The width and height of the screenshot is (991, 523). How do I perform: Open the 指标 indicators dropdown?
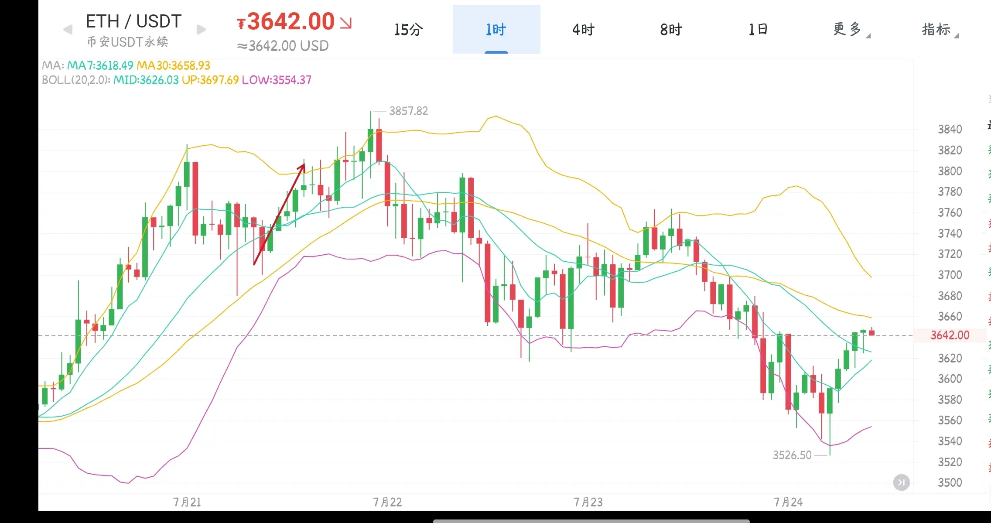tap(940, 30)
